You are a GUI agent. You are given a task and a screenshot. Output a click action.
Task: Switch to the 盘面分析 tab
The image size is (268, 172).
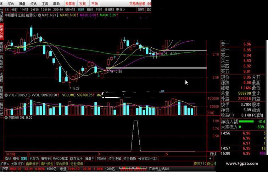(x=32, y=164)
